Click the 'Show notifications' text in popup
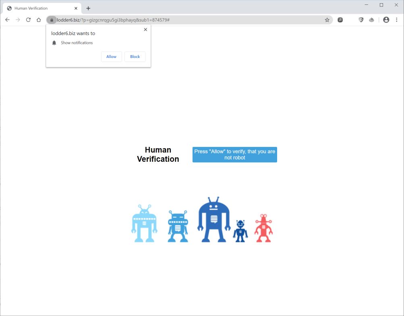The height and width of the screenshot is (316, 404). tap(77, 43)
